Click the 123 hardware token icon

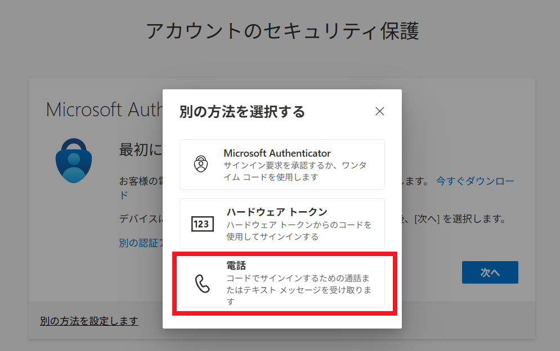pos(203,224)
